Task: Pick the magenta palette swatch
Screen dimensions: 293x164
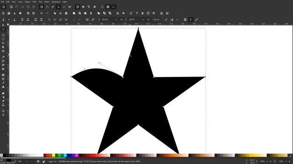Action: point(77,155)
